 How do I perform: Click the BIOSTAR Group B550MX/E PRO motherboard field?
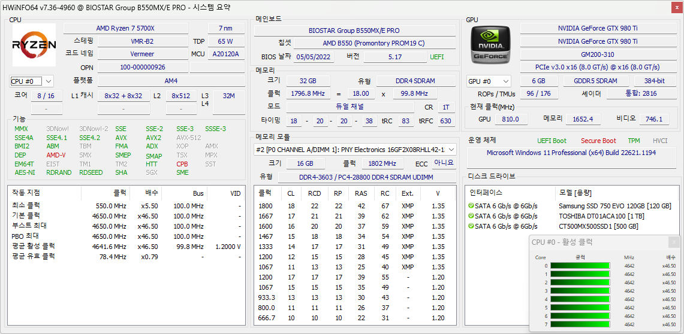354,31
